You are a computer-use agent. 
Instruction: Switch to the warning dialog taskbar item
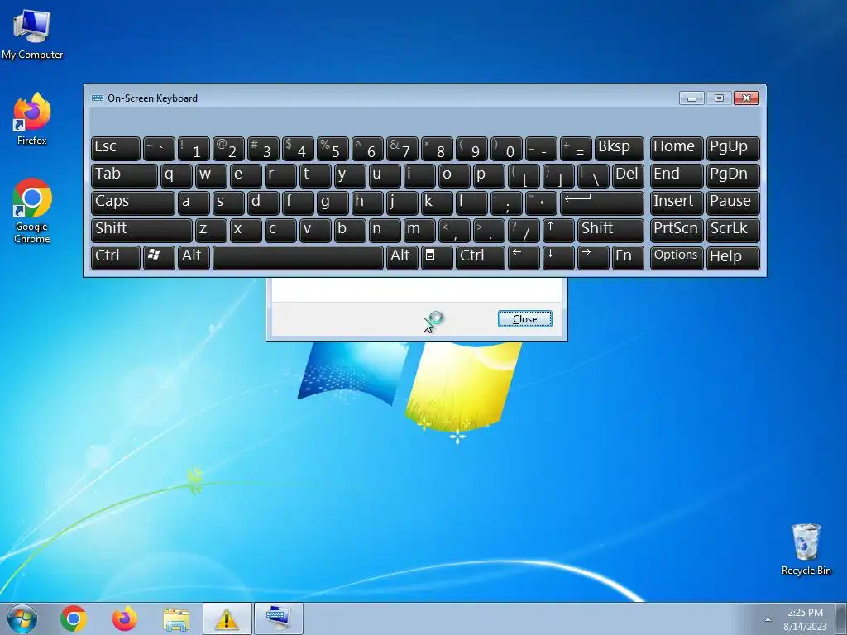[227, 618]
